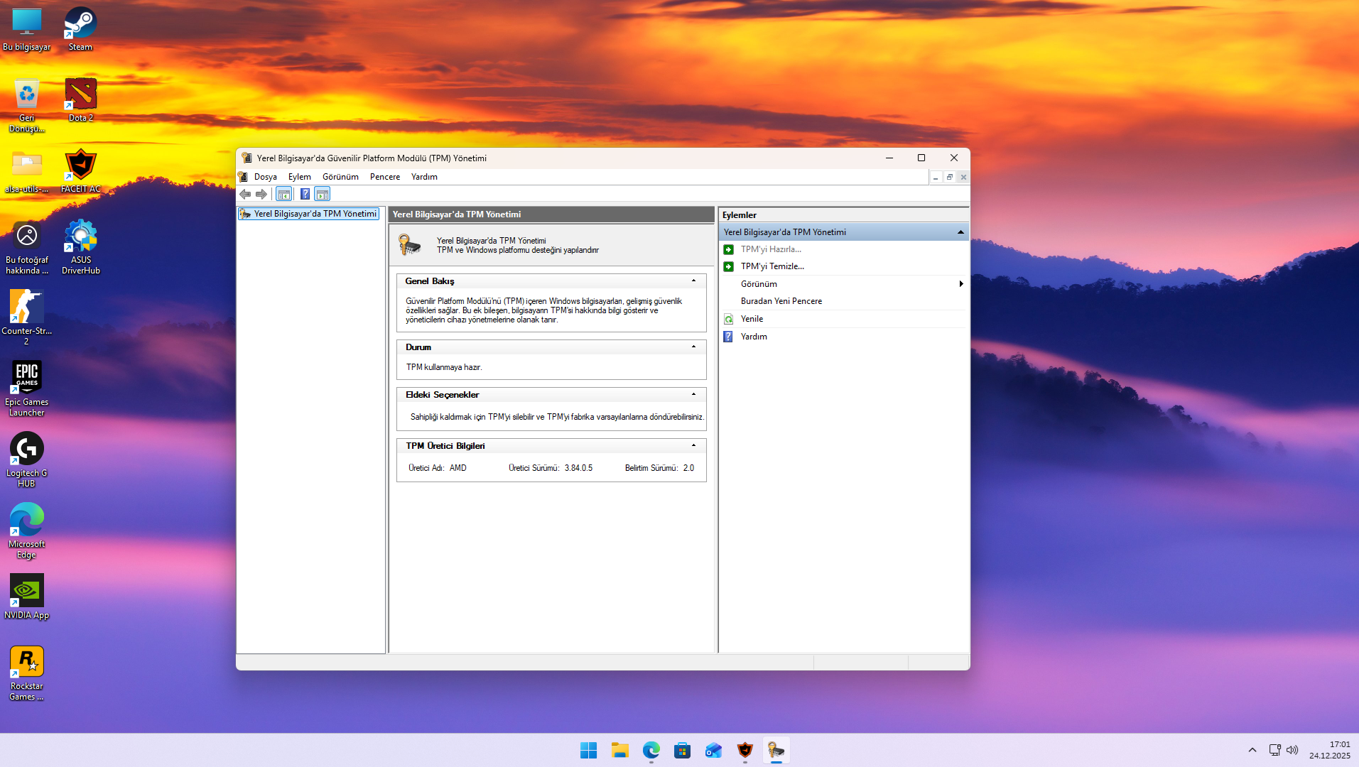Click Yenile refresh action
1359x767 pixels.
click(x=752, y=319)
